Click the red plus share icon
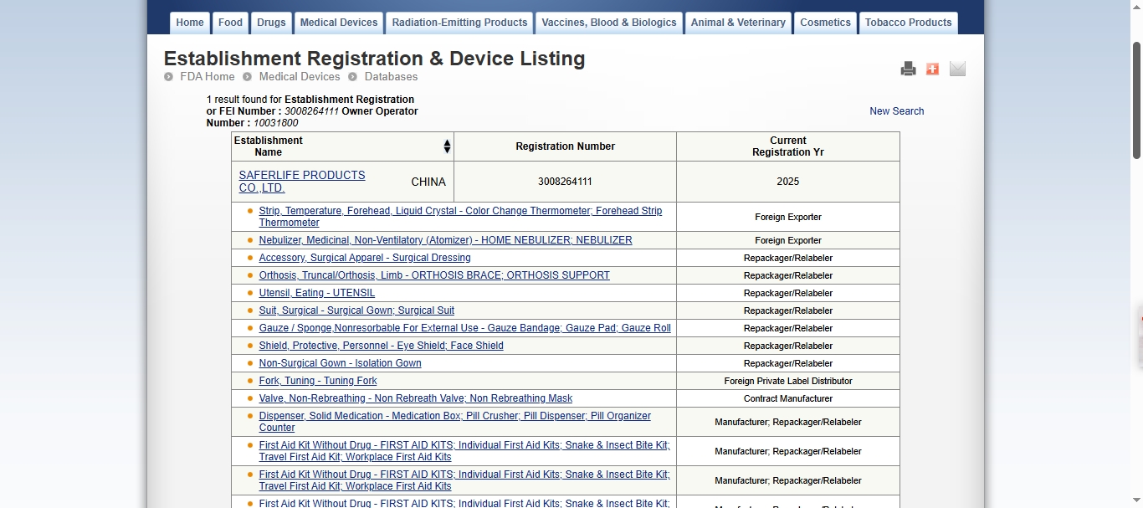Screen dimensions: 1143x508 (932, 69)
